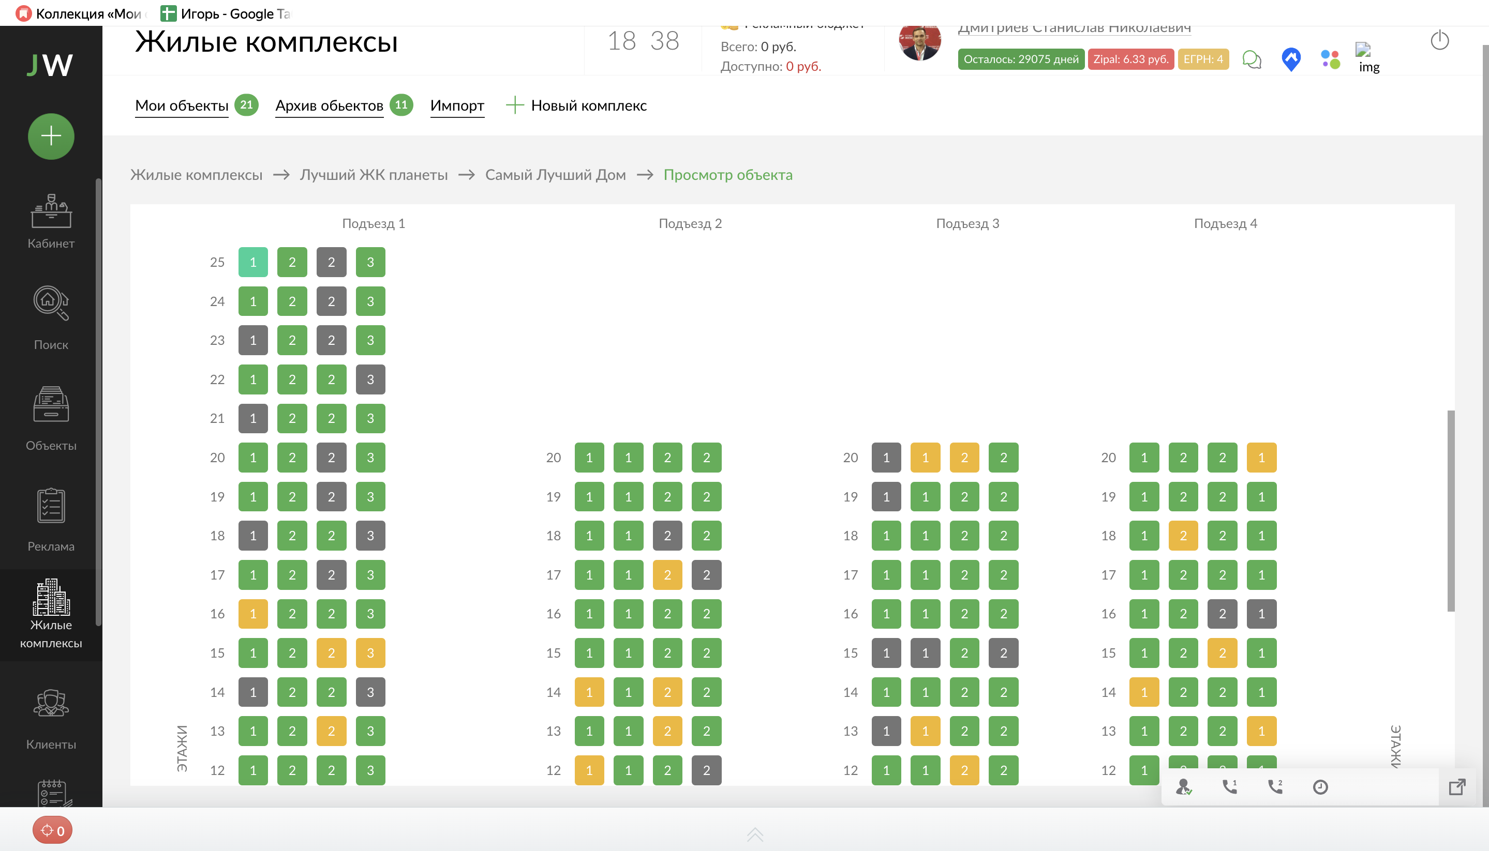Click the green plus add button in sidebar
Viewport: 1489px width, 851px height.
pyautogui.click(x=51, y=136)
